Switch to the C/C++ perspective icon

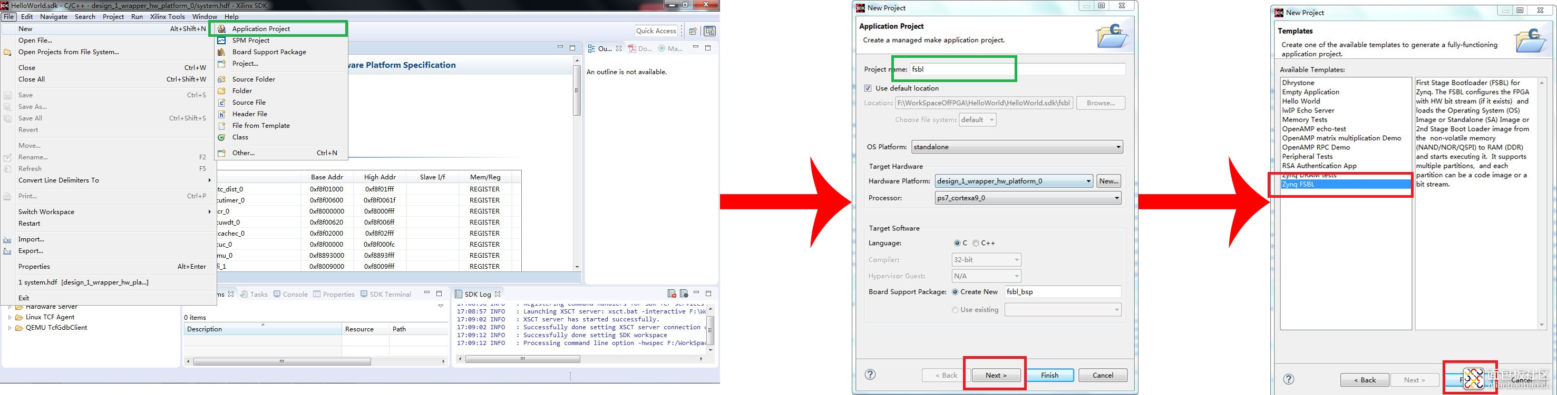(709, 32)
